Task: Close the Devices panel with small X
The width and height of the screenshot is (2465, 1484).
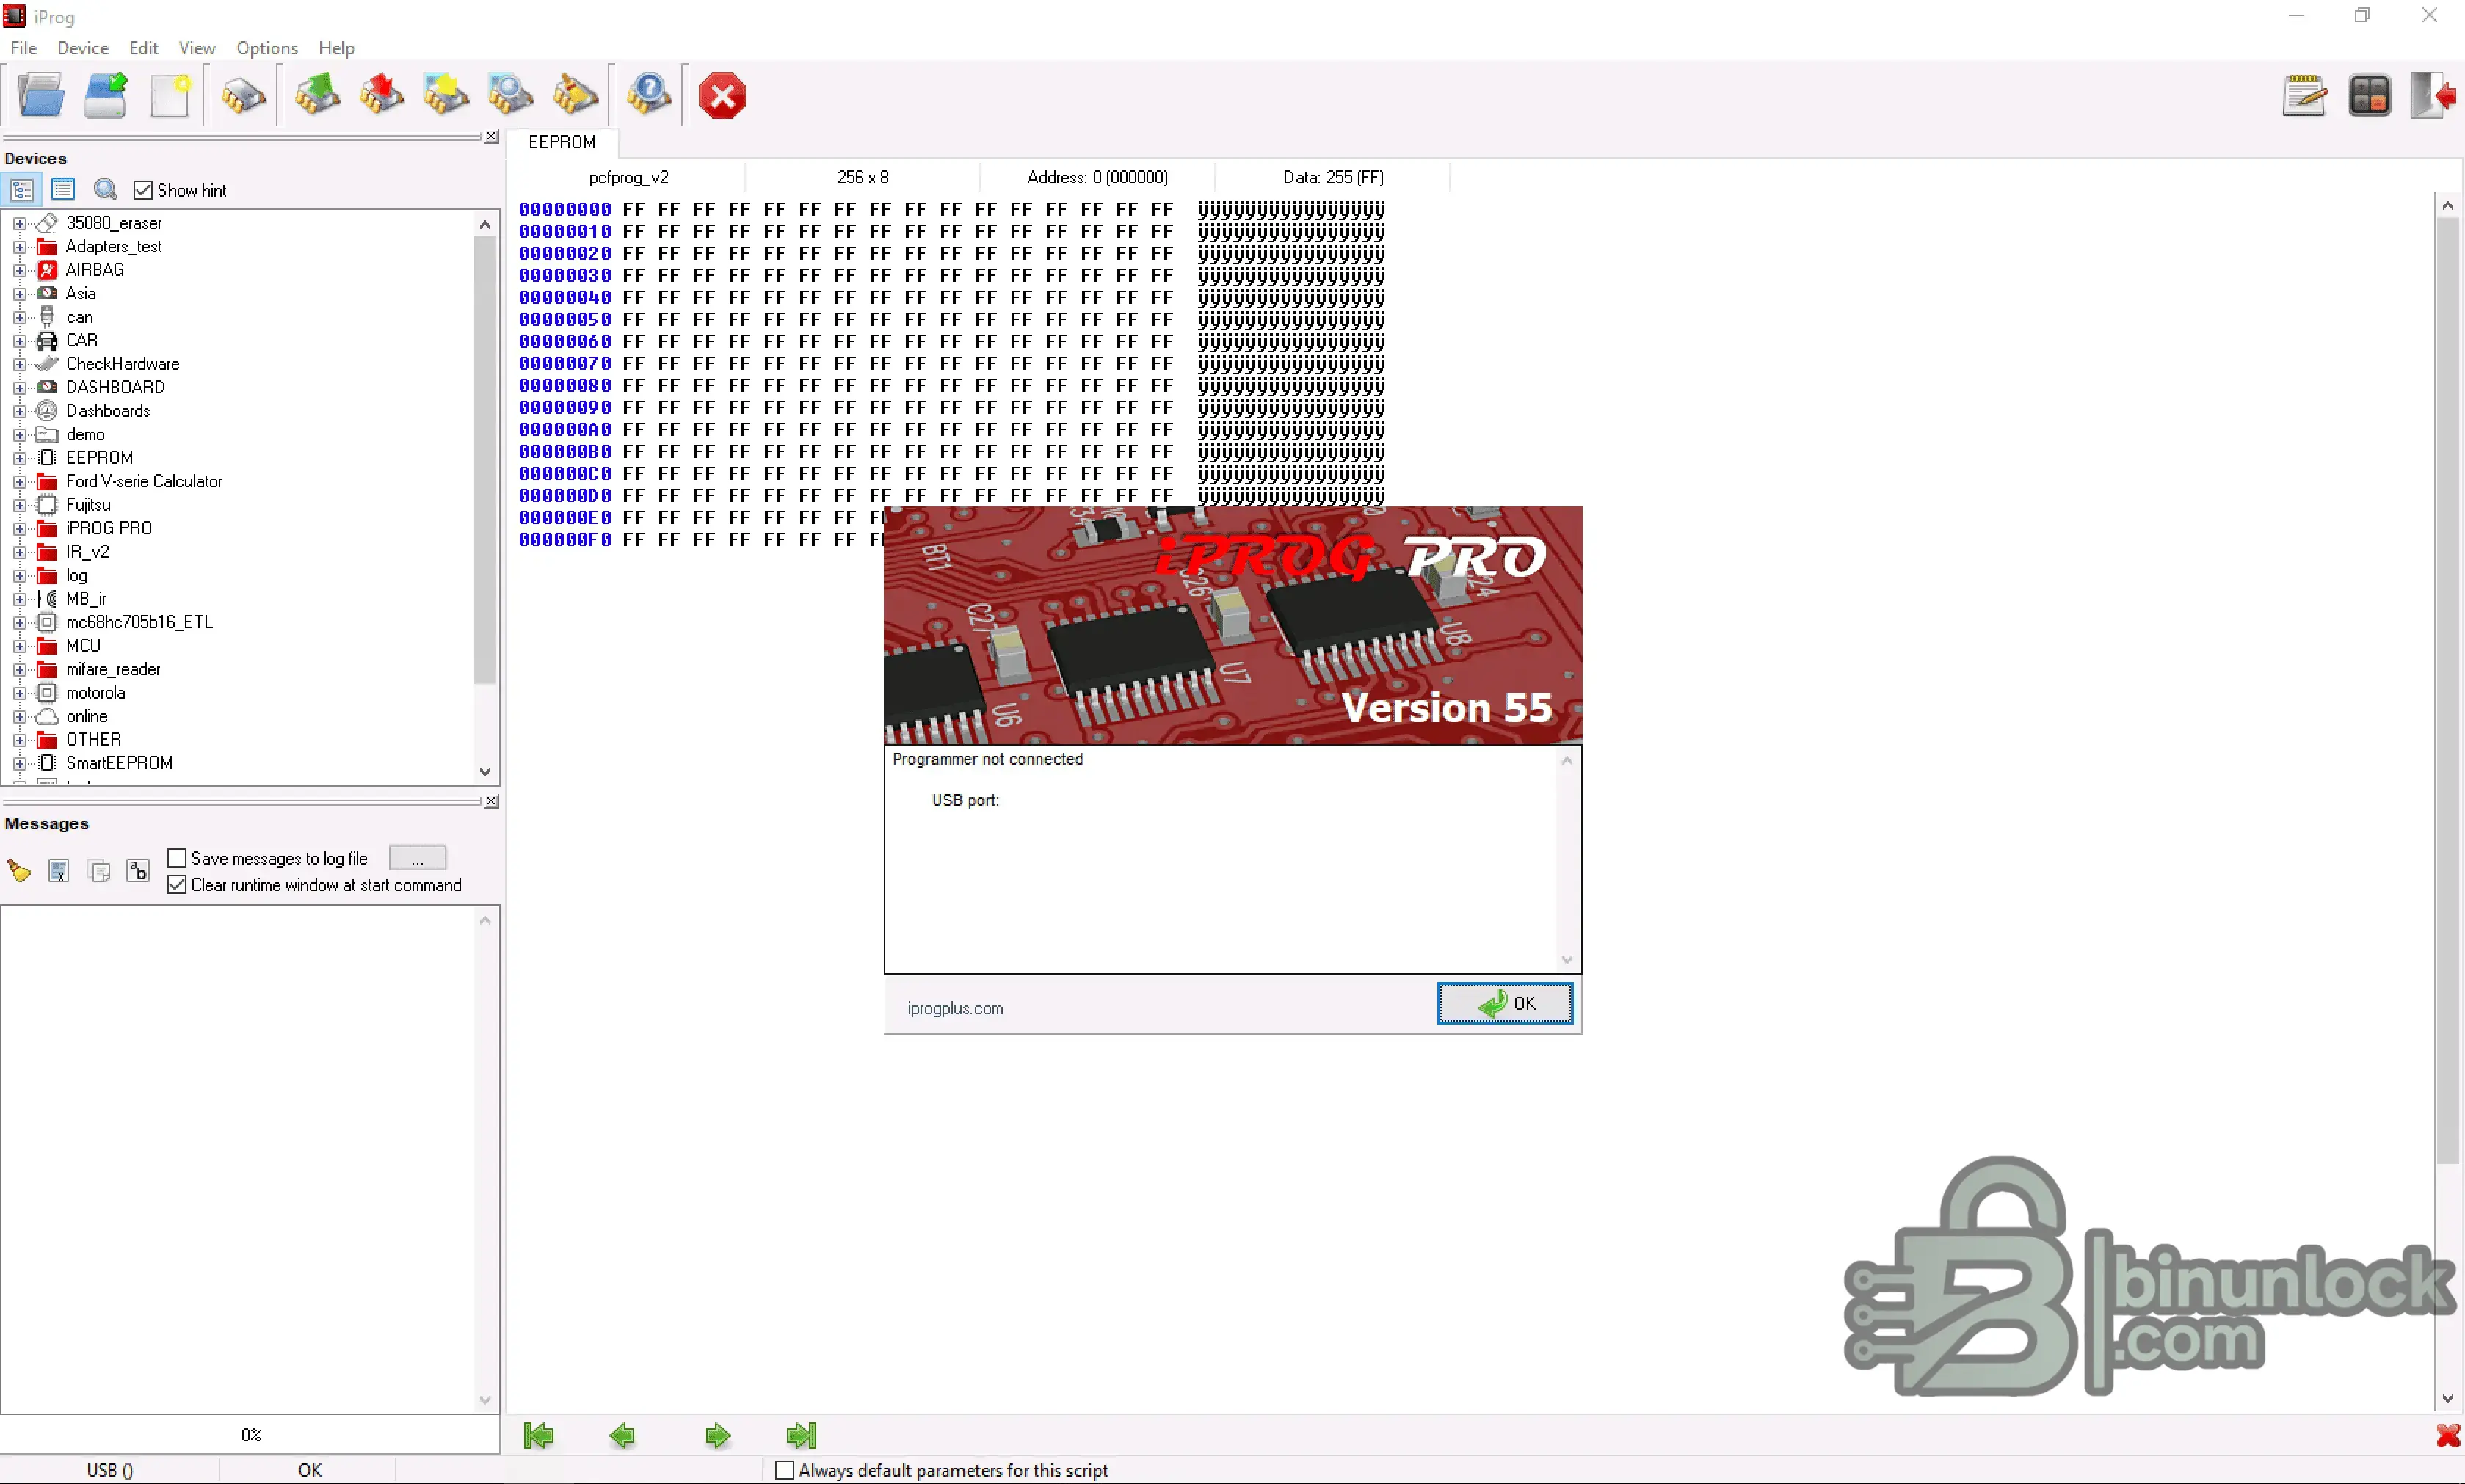Action: click(492, 137)
